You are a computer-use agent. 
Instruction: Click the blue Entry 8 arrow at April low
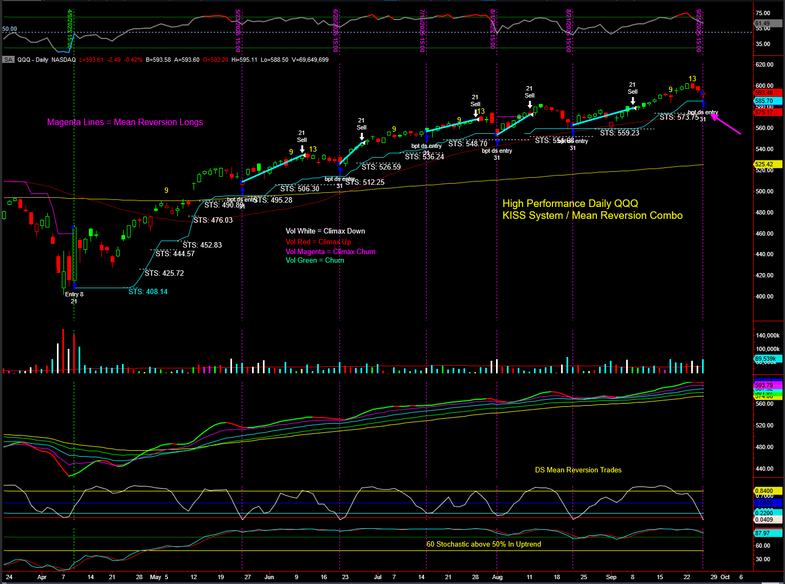click(74, 285)
